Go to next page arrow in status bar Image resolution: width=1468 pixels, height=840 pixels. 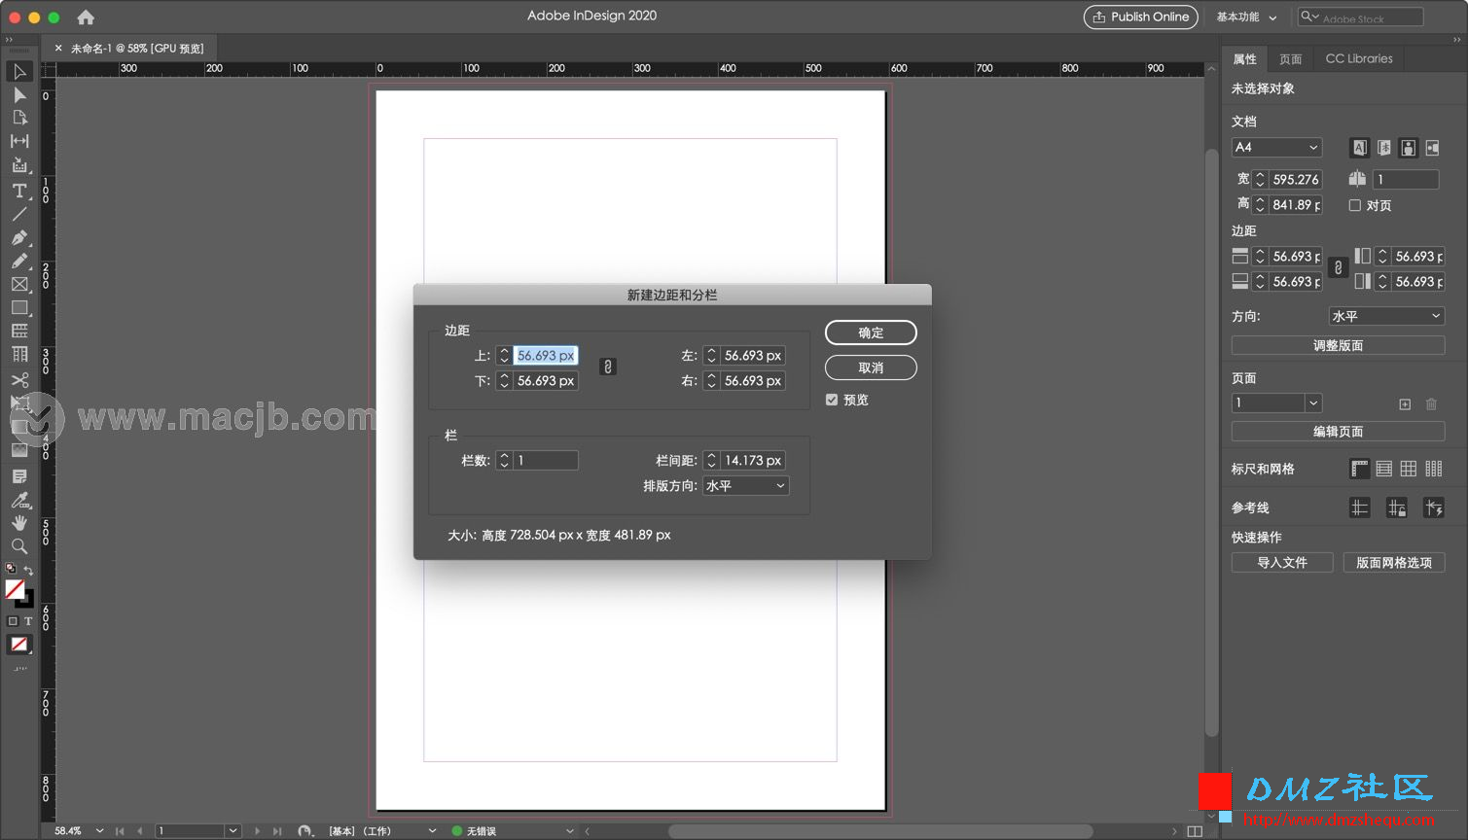[x=257, y=831]
